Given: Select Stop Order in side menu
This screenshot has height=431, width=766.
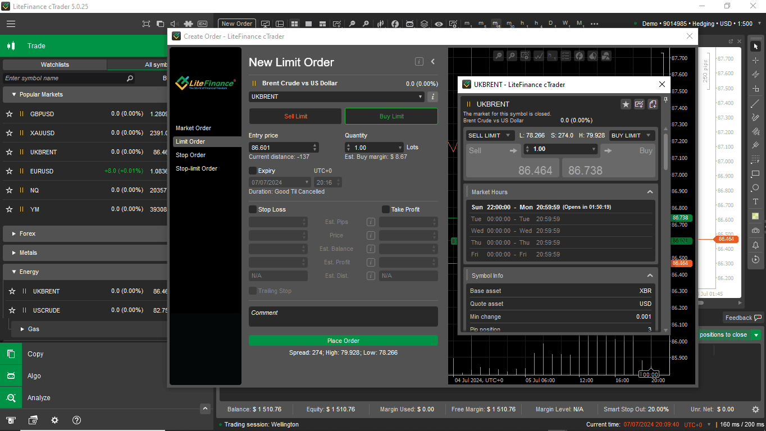Looking at the screenshot, I should pos(191,155).
